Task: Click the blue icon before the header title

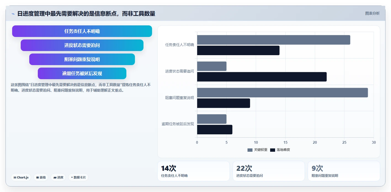Action: 13,14
